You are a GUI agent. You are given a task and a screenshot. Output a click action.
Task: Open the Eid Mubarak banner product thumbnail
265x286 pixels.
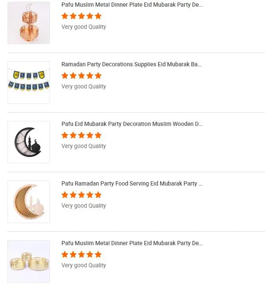29,82
